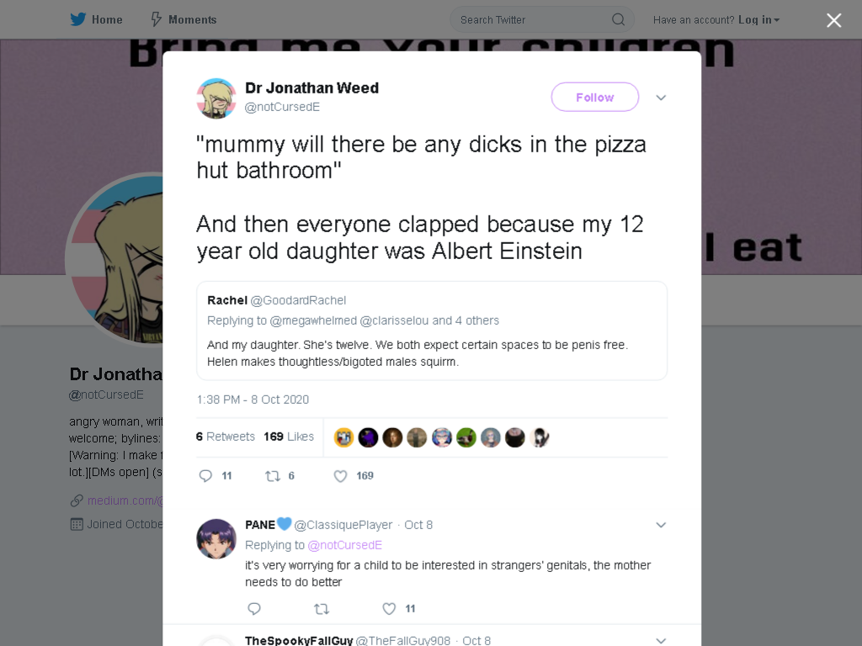This screenshot has width=862, height=646.
Task: Open the @notCursedE mention link in reply
Action: (344, 545)
